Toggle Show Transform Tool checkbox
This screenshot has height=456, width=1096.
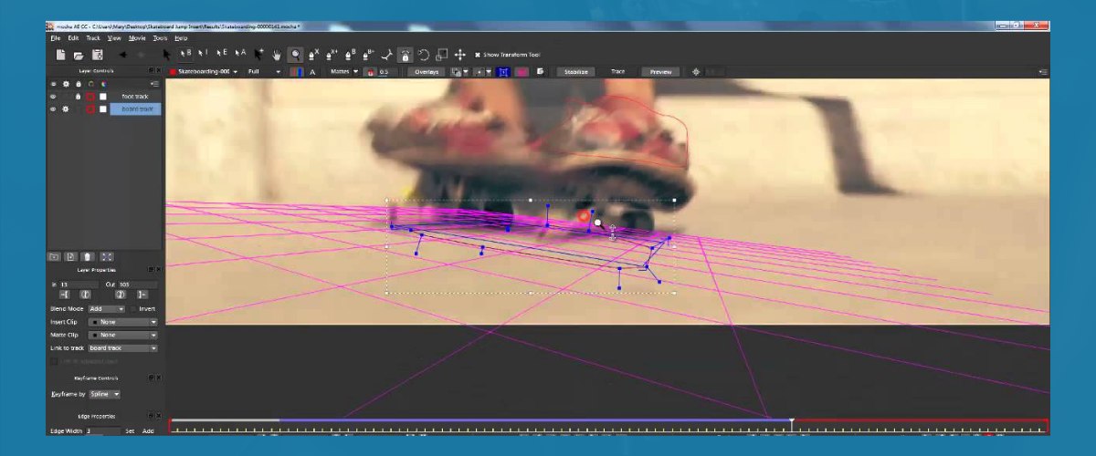(x=478, y=55)
